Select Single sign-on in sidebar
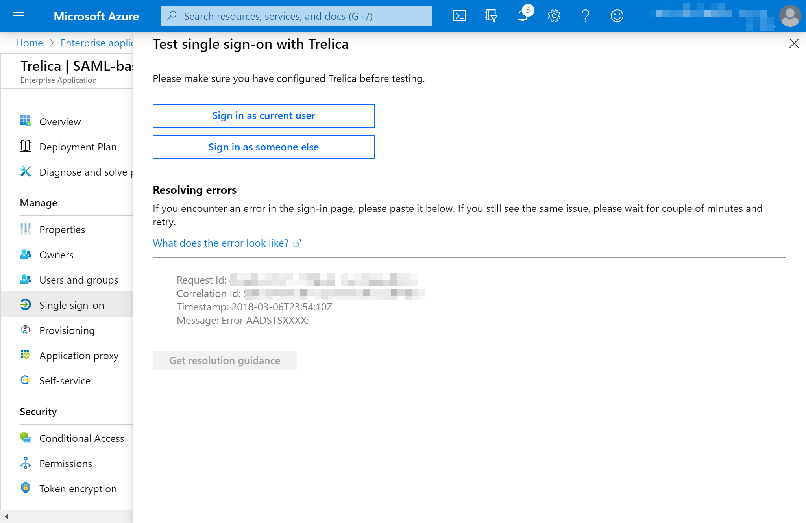Image resolution: width=806 pixels, height=523 pixels. tap(67, 305)
